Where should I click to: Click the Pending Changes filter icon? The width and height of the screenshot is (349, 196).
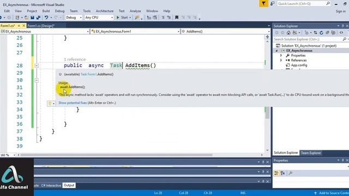tap(306, 33)
